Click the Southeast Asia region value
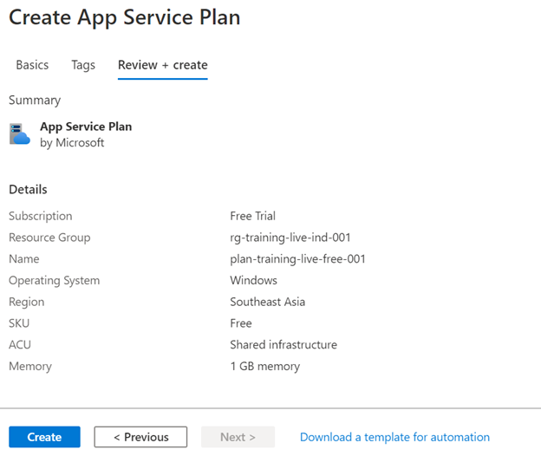541x456 pixels. (267, 302)
